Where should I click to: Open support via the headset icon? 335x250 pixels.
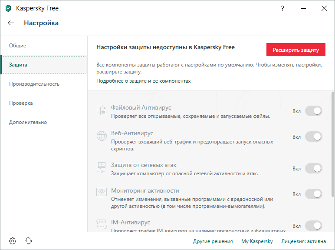tap(29, 241)
